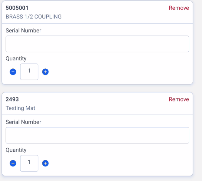The width and height of the screenshot is (202, 181).
Task: Decrease quantity for Testing Mat
Action: tap(13, 163)
